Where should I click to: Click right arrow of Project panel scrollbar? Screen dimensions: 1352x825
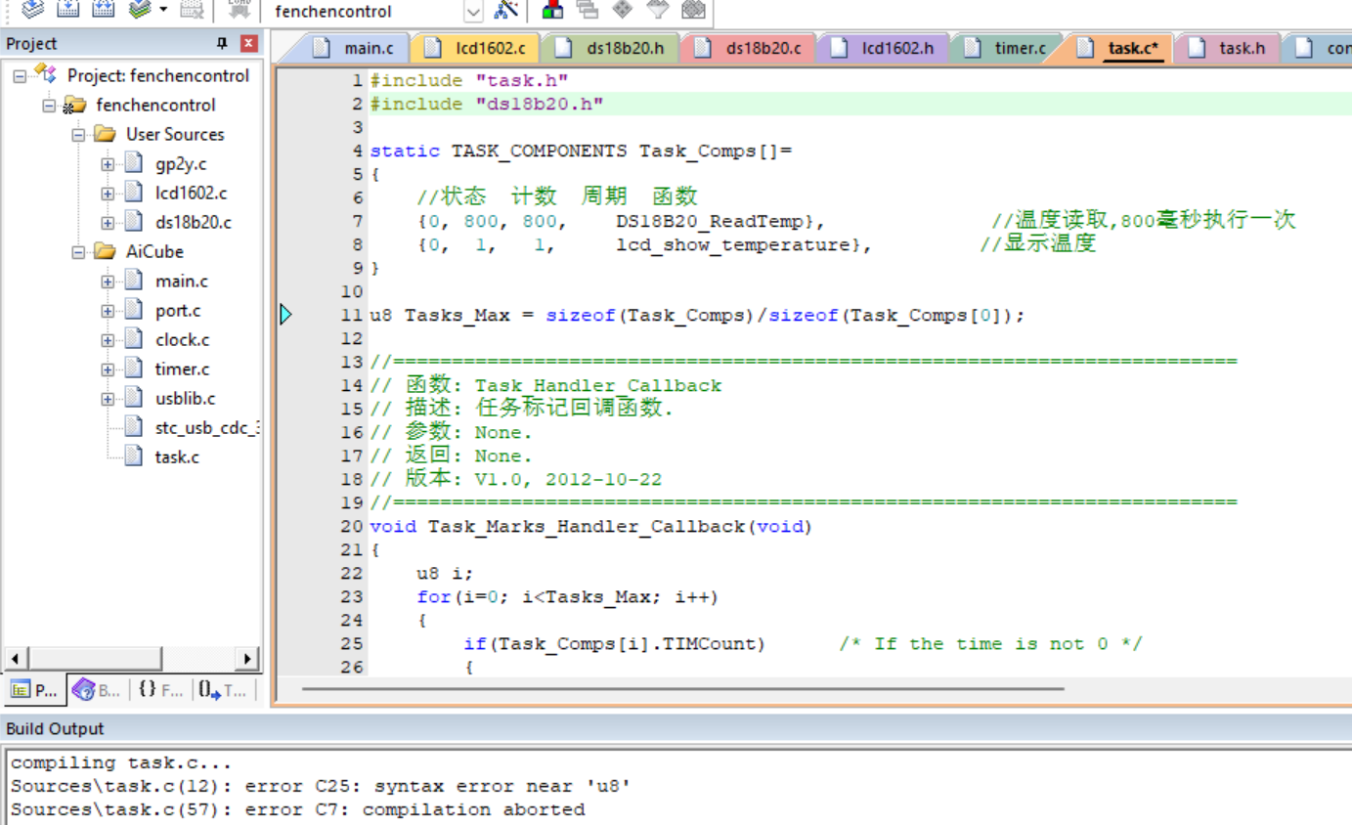246,658
